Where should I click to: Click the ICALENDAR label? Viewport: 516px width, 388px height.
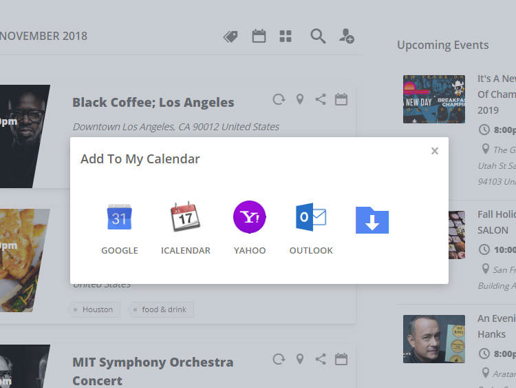[186, 251]
